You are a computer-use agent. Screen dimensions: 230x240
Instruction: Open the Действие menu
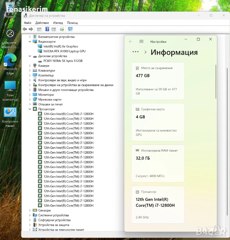coord(42,23)
